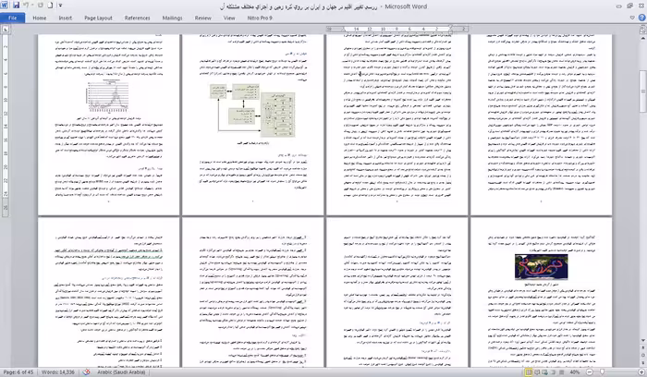Switch to the References tab
This screenshot has height=377, width=647.
[138, 18]
